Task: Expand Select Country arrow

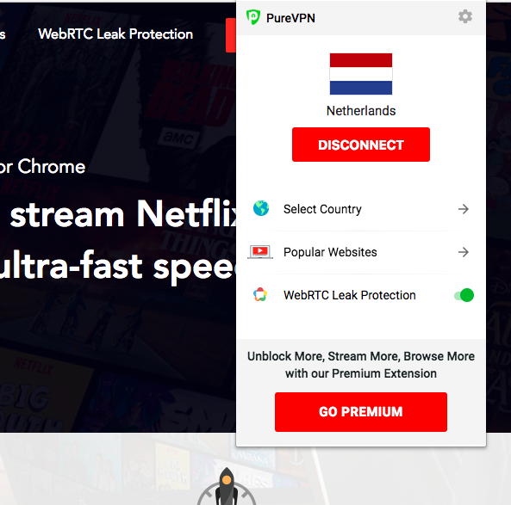Action: point(464,209)
